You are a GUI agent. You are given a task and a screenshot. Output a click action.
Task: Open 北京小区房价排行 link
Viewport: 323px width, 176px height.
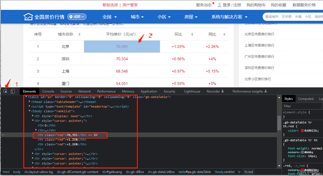258,79
